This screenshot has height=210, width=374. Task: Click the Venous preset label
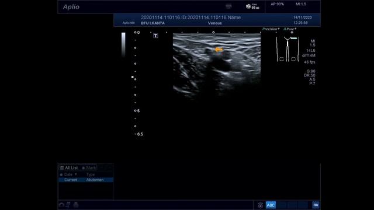point(214,23)
